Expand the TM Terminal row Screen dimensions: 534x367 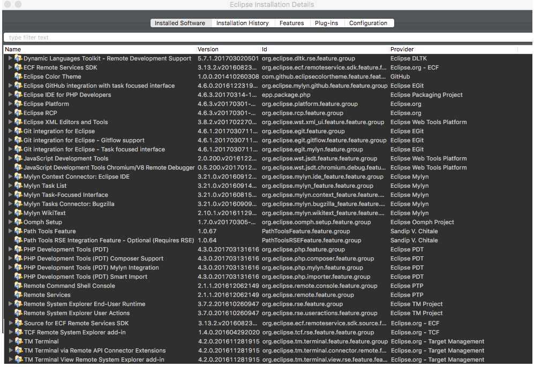pyautogui.click(x=11, y=341)
